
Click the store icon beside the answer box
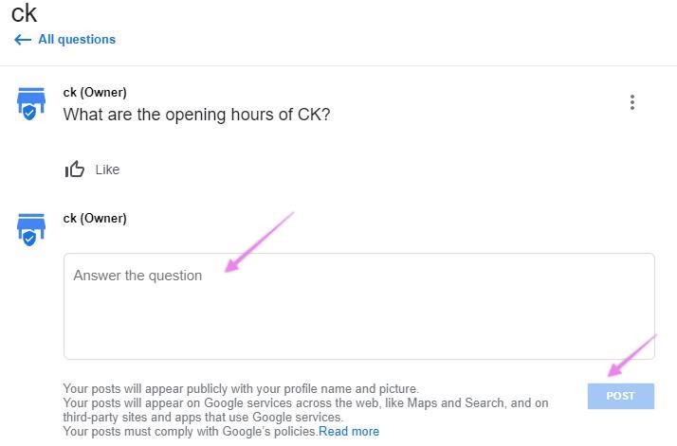coord(30,229)
